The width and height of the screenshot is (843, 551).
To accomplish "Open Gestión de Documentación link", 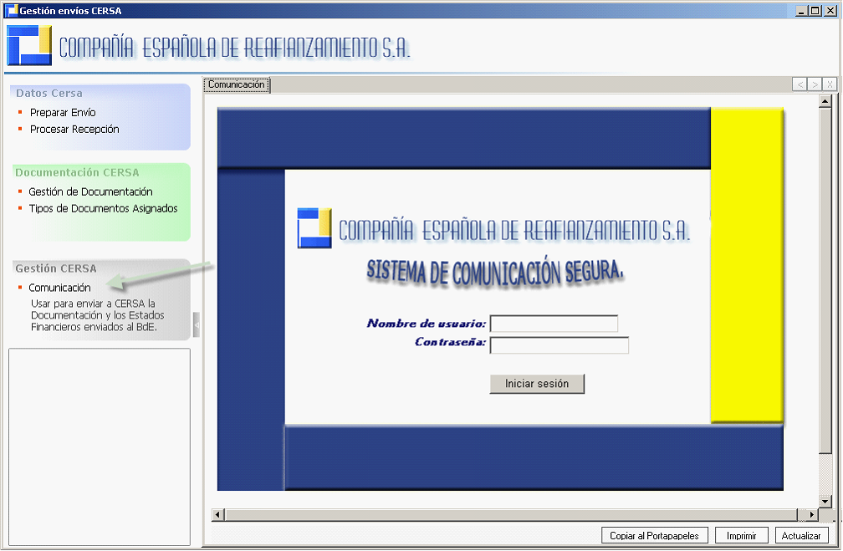I will click(90, 192).
